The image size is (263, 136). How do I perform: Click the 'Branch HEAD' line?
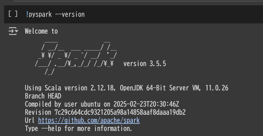pyautogui.click(x=43, y=96)
